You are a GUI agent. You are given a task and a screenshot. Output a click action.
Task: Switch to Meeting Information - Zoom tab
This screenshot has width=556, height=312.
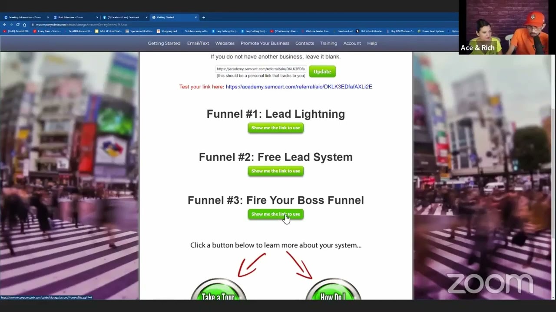(x=25, y=17)
